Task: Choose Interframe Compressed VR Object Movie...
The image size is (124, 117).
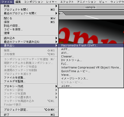Action: (x=91, y=67)
